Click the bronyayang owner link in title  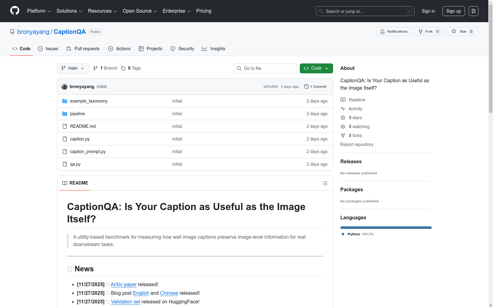(33, 32)
